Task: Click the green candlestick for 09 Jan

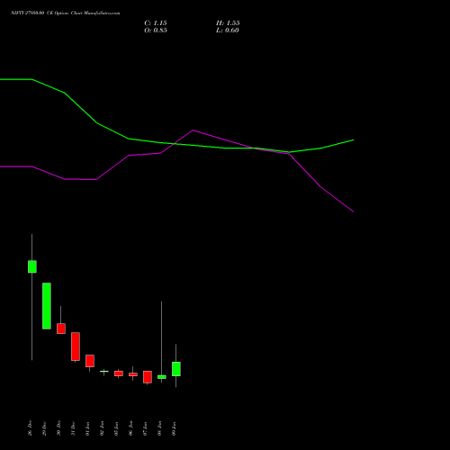Action: 176,369
